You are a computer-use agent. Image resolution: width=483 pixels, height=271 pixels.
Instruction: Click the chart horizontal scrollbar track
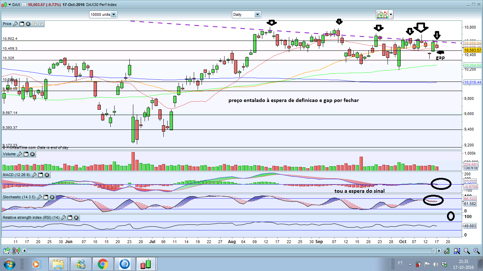point(229,251)
